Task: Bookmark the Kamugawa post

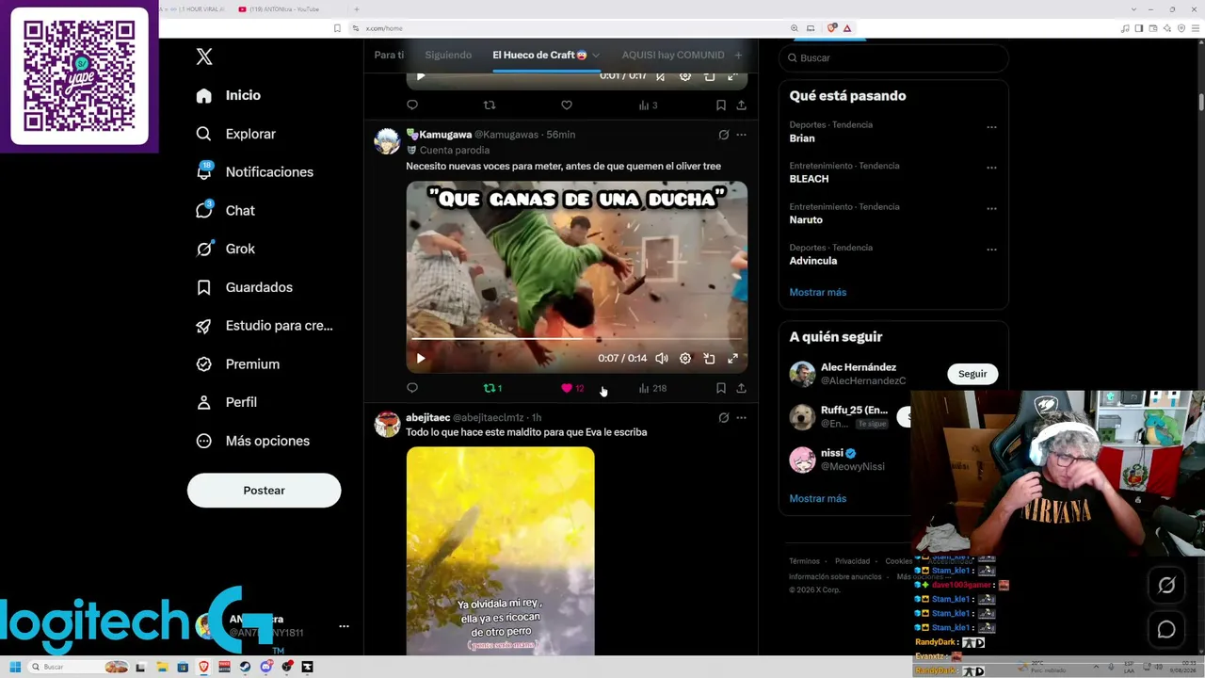Action: [x=720, y=388]
